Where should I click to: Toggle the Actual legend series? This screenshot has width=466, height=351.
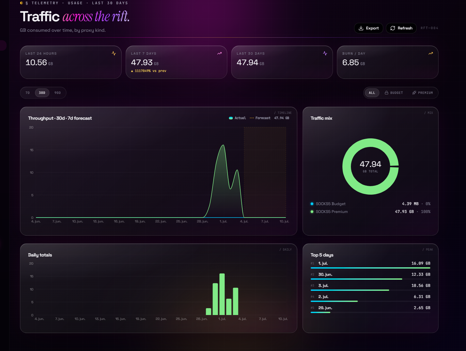tap(237, 118)
